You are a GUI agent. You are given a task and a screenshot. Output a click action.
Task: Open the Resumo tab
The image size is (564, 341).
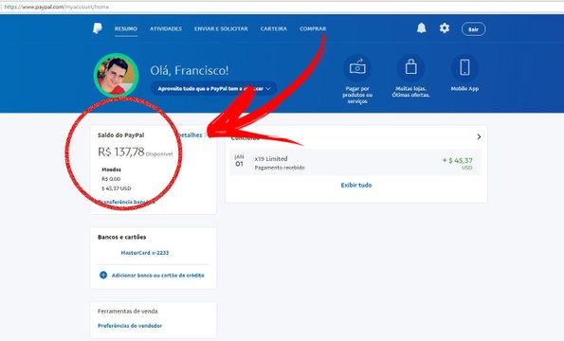[x=126, y=28]
